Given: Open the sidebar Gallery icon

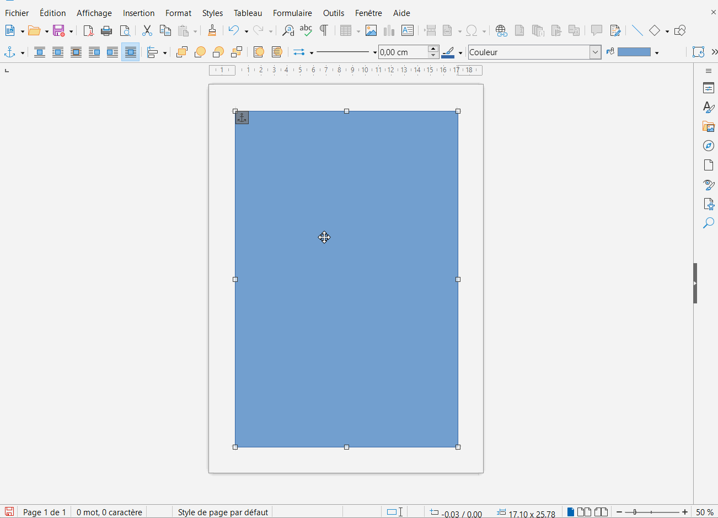Looking at the screenshot, I should [709, 126].
